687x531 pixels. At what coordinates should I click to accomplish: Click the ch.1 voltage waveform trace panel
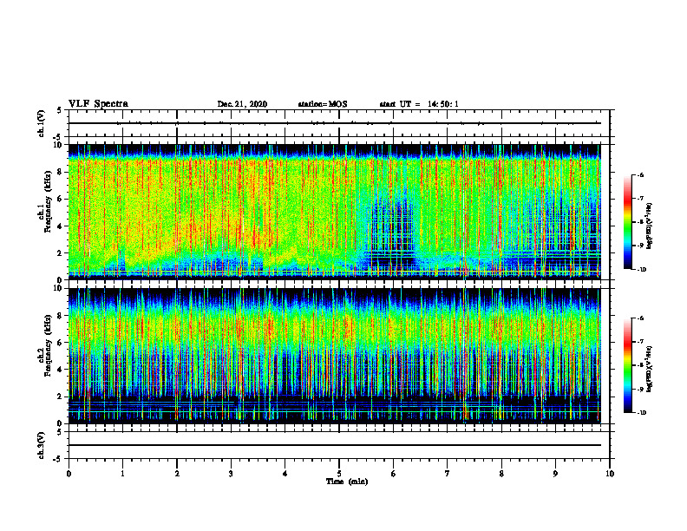coord(339,123)
